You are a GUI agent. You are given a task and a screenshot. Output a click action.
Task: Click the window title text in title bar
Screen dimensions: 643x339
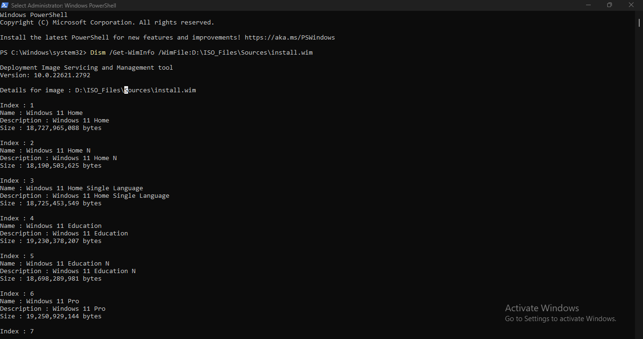click(x=64, y=6)
